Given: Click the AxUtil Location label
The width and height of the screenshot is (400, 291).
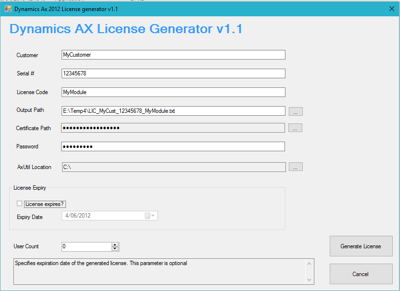Looking at the screenshot, I should tap(34, 167).
